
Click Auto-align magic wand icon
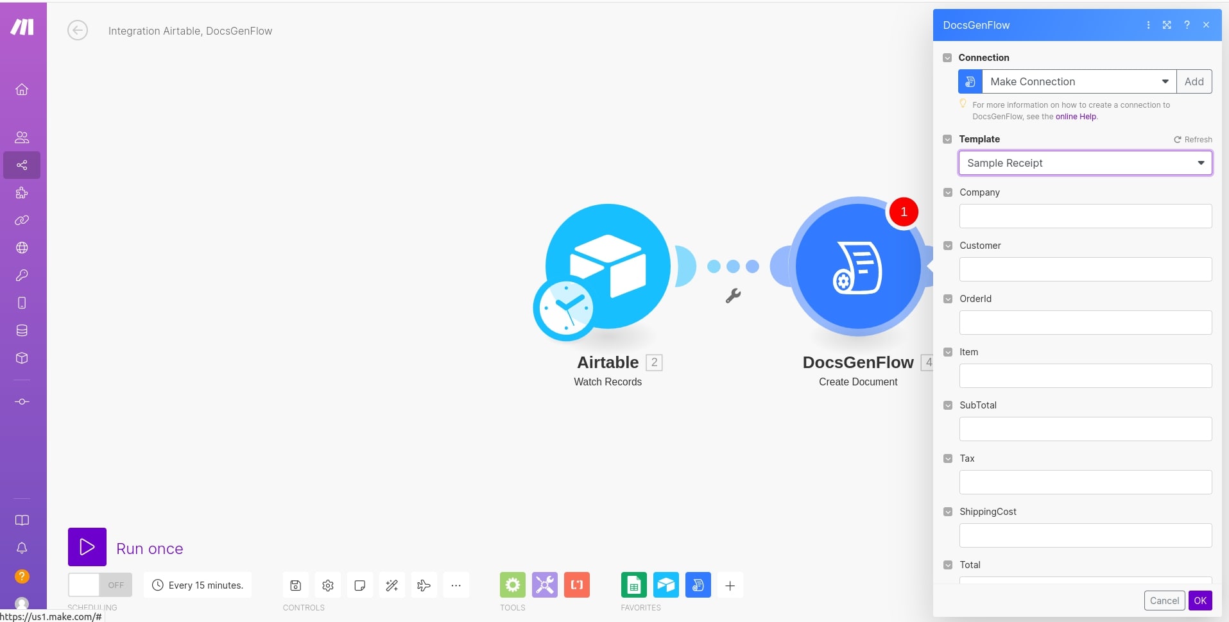tap(392, 585)
